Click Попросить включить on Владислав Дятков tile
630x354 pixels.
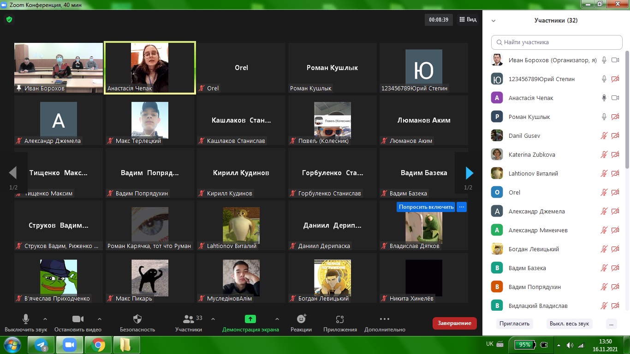coord(426,207)
